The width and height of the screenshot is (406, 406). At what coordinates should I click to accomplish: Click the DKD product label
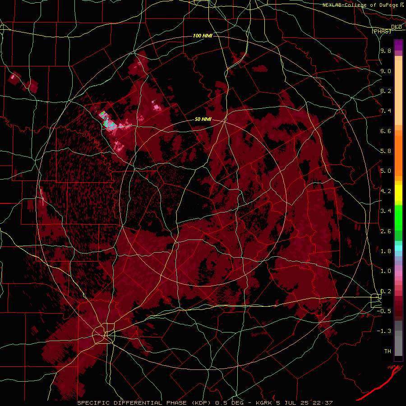397,27
